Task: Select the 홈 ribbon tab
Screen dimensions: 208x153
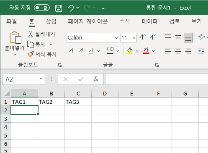Action: [x=32, y=21]
